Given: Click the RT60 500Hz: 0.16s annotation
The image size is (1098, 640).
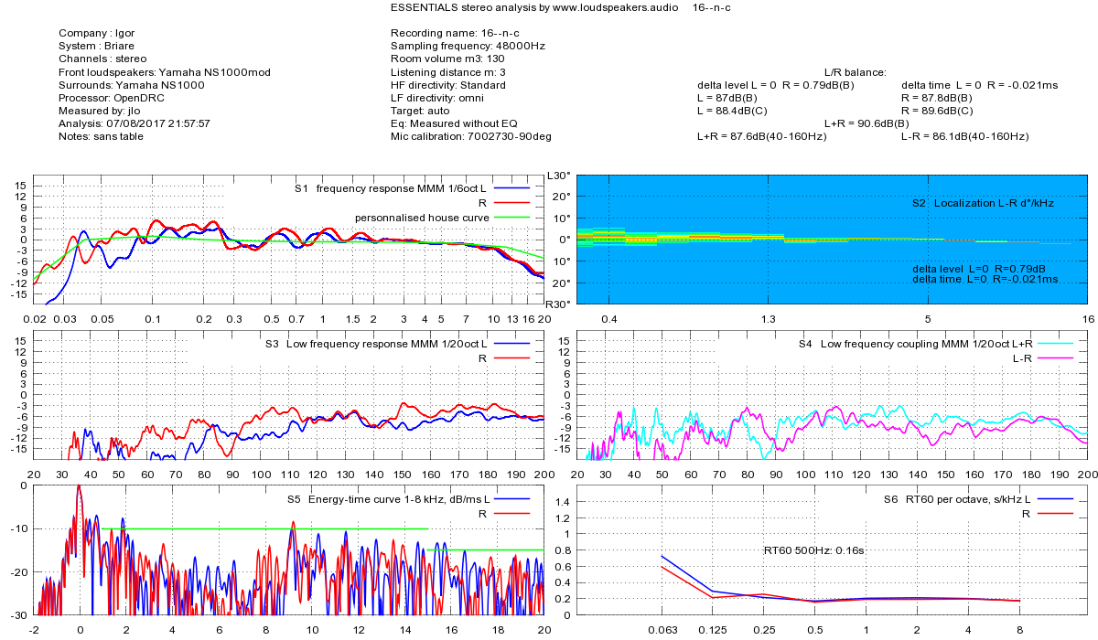Looking at the screenshot, I should click(814, 550).
